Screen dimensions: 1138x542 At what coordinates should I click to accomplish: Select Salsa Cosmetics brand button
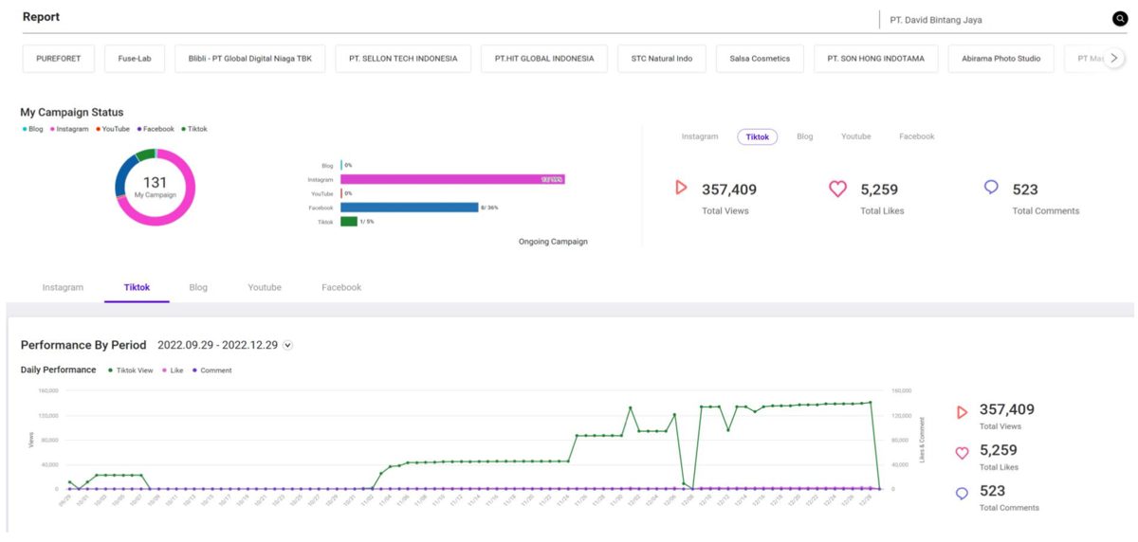click(760, 59)
